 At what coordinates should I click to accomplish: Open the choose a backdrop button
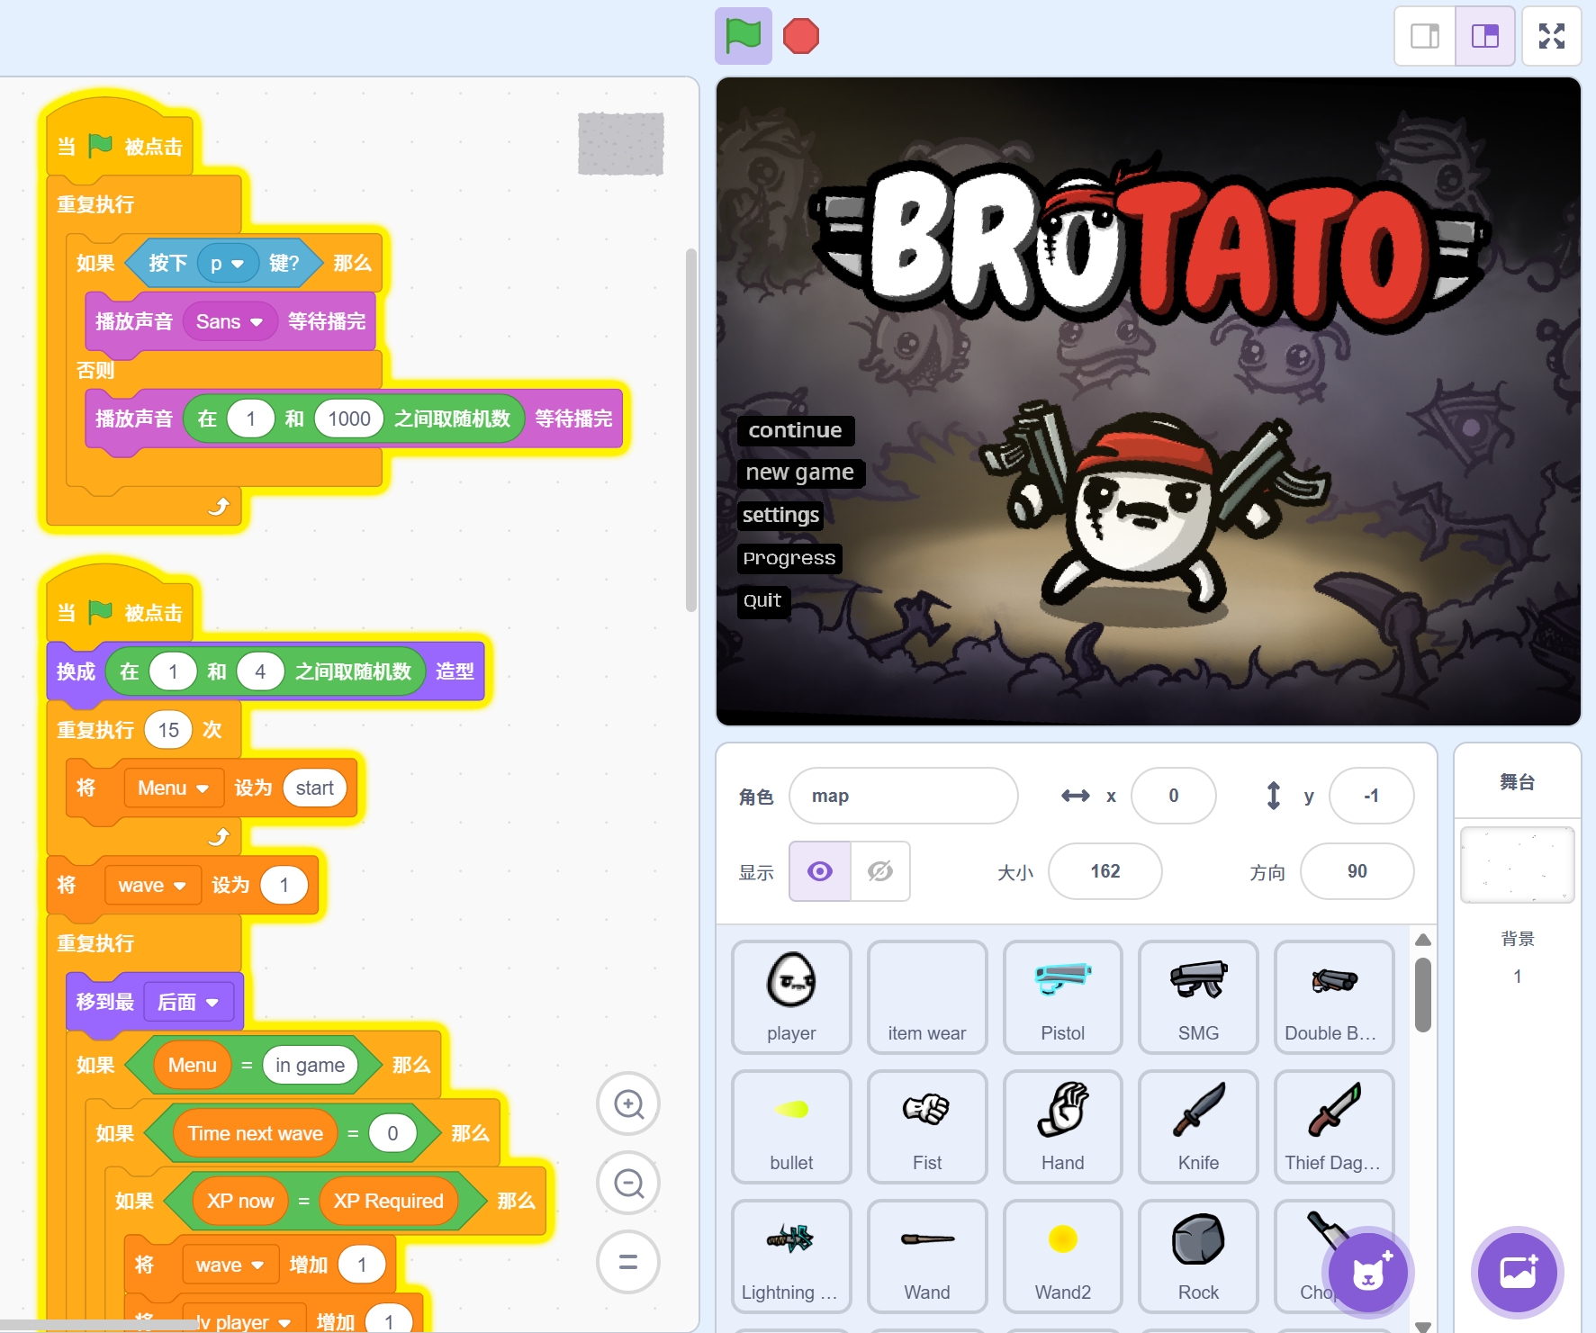tap(1517, 1273)
